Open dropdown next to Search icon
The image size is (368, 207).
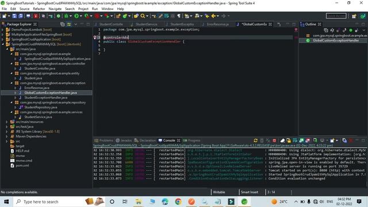147,16
